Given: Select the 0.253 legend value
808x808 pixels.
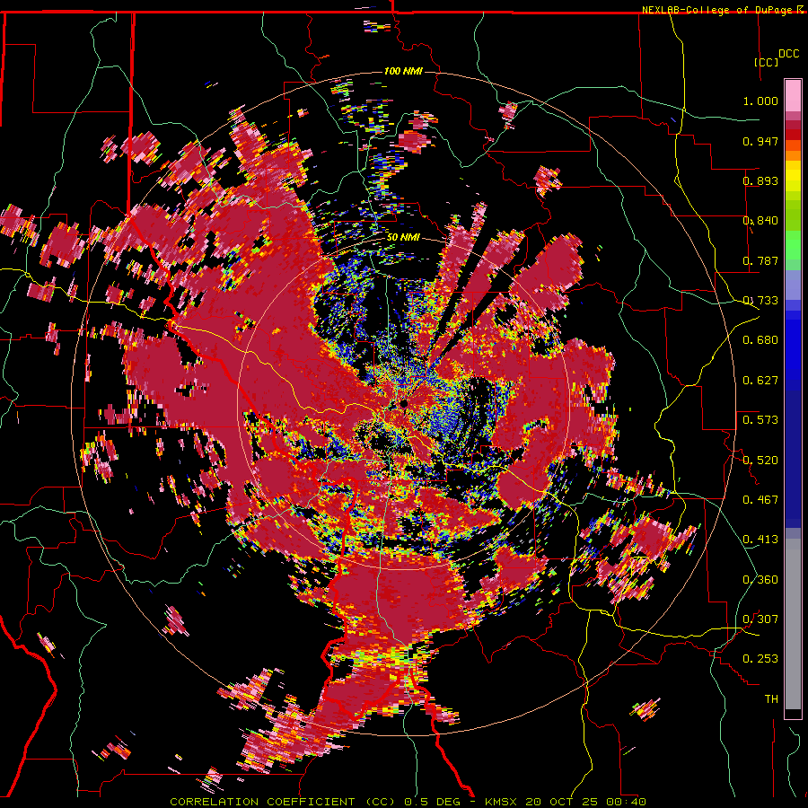Looking at the screenshot, I should point(760,659).
